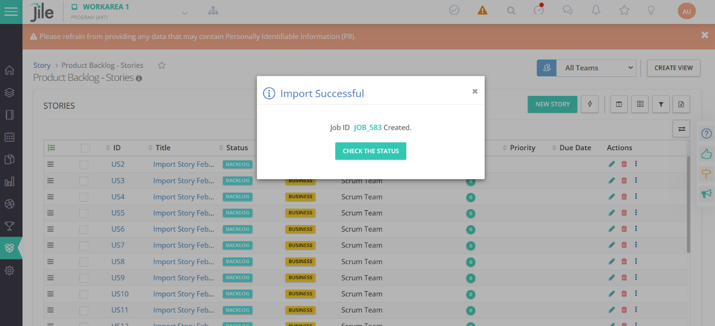Tick the checkbox for story US3
This screenshot has height=326, width=715.
pos(84,181)
